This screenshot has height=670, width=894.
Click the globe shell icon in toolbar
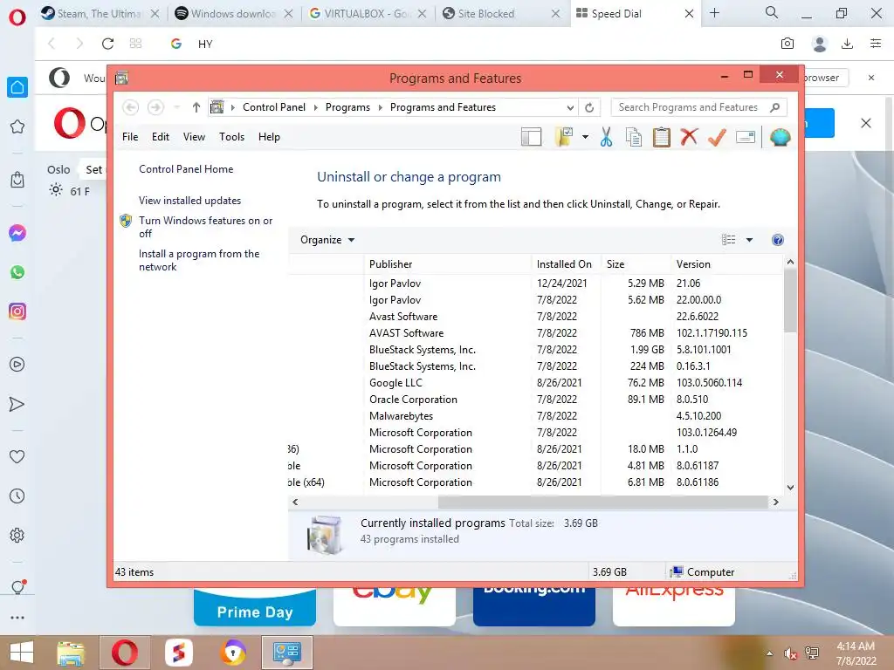tap(780, 137)
